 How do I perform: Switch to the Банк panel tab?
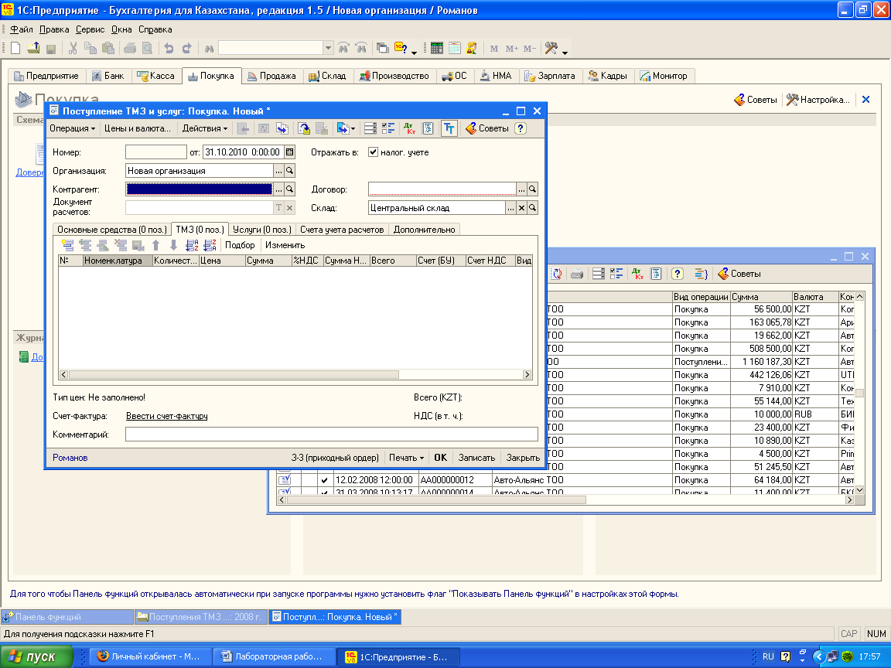click(x=108, y=76)
